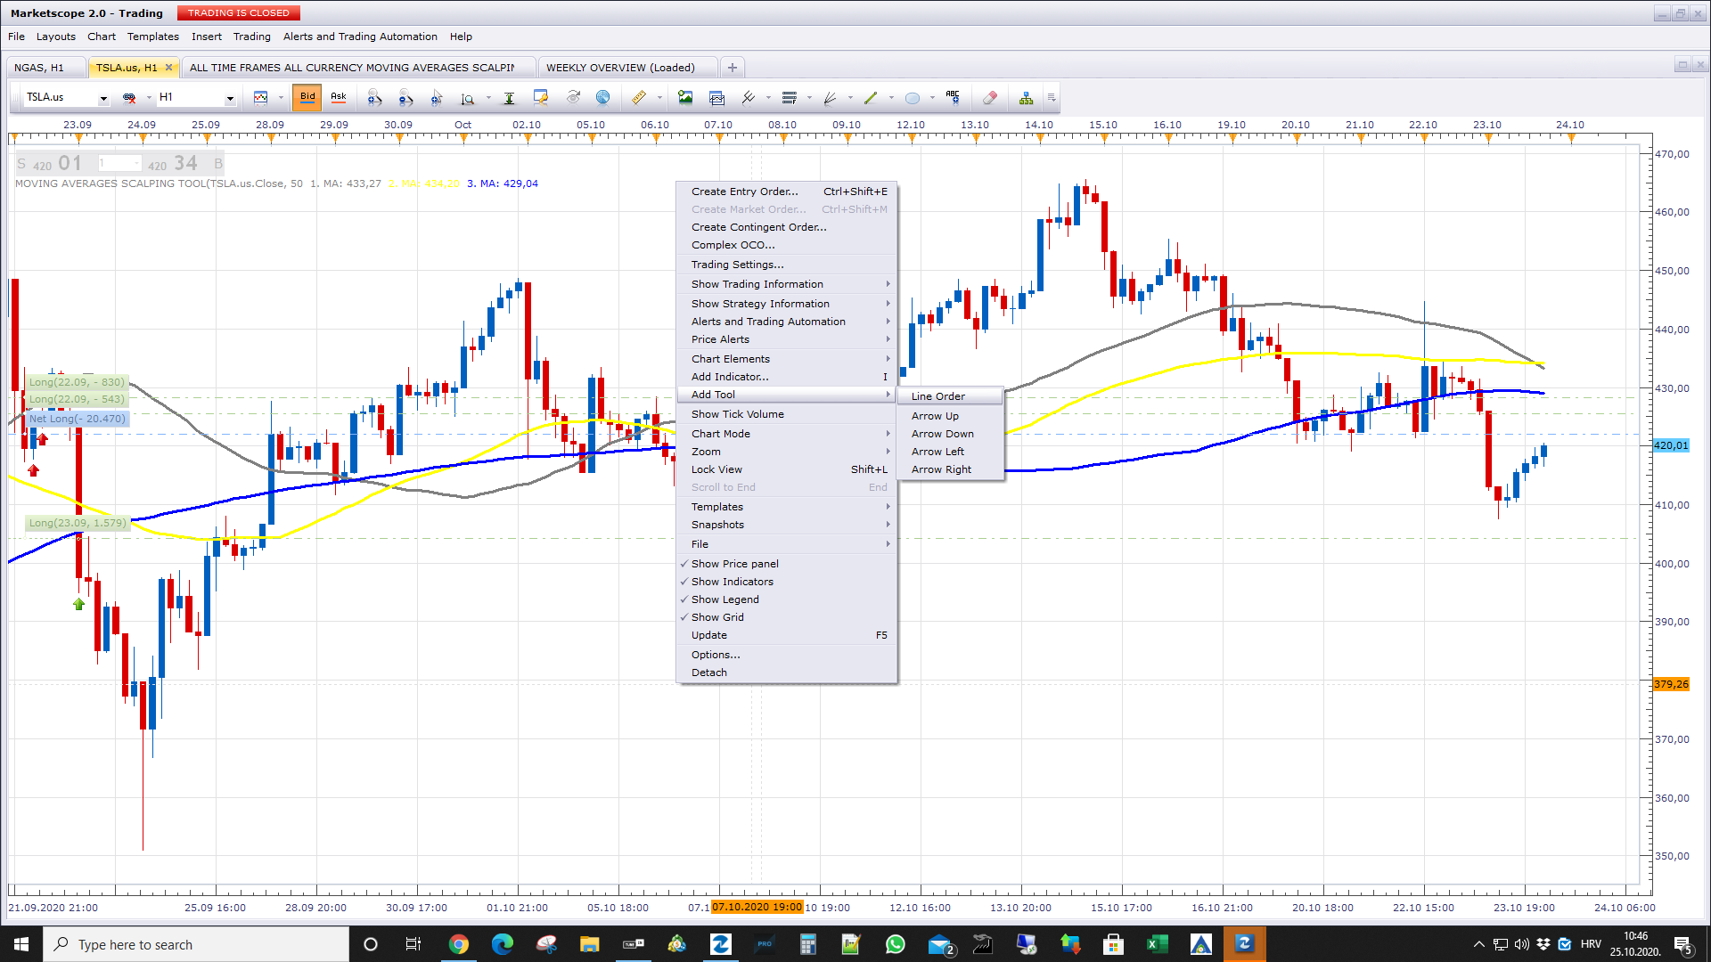Screen dimensions: 1711x962
Task: Open the Templates menu in the menu bar
Action: tap(153, 37)
